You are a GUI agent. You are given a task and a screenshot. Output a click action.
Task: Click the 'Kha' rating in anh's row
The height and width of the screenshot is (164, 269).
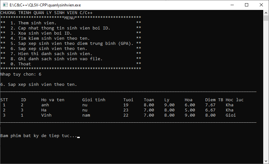pyautogui.click(x=230, y=105)
